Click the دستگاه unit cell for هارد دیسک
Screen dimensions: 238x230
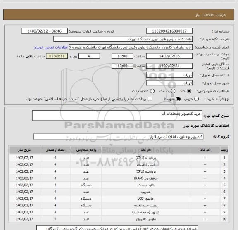(x=86, y=185)
